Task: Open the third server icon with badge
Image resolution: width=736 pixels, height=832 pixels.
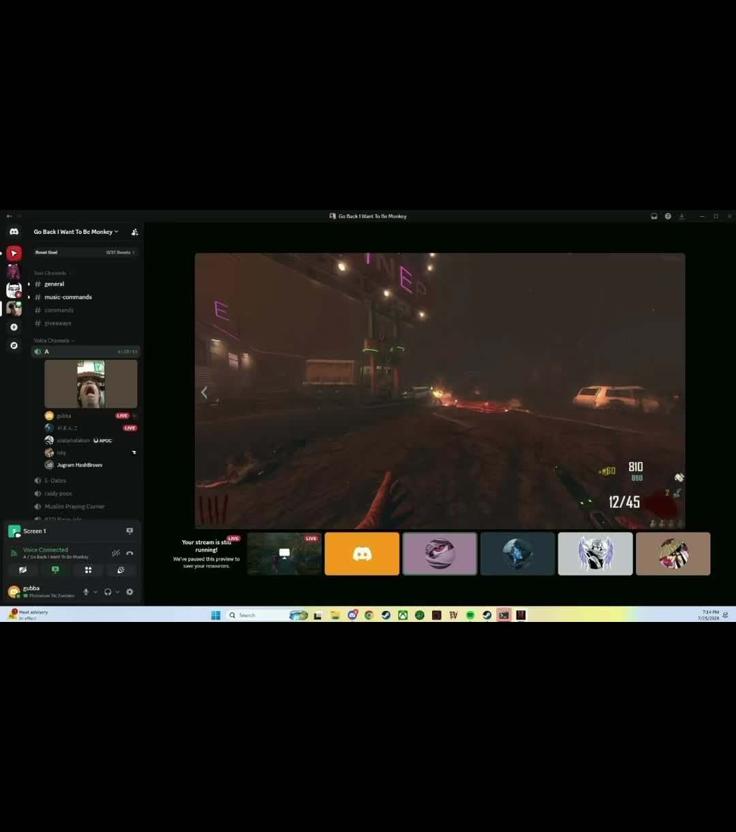Action: point(14,290)
